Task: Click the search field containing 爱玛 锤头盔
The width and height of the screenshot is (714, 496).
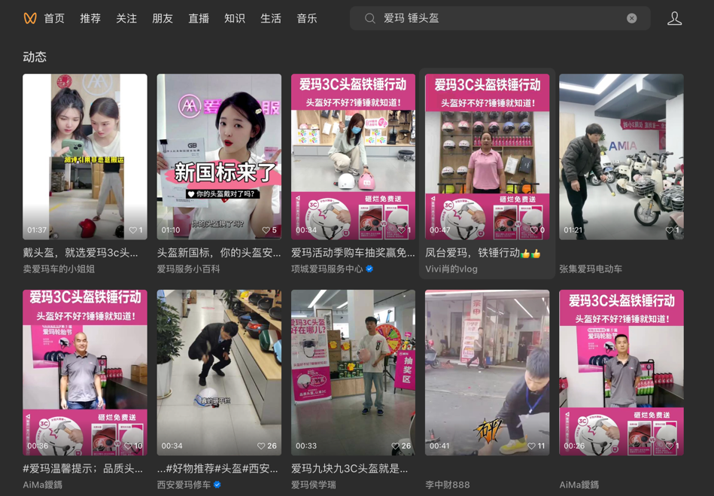Action: [500, 18]
